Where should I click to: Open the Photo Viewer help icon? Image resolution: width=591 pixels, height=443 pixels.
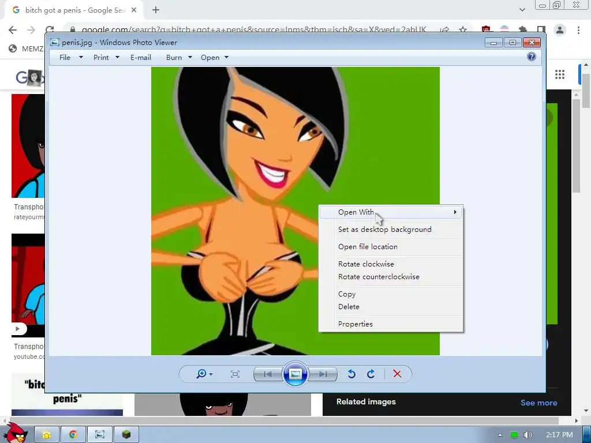coord(531,57)
